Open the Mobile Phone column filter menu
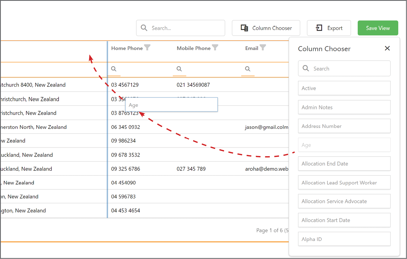This screenshot has height=259, width=407. tap(215, 47)
